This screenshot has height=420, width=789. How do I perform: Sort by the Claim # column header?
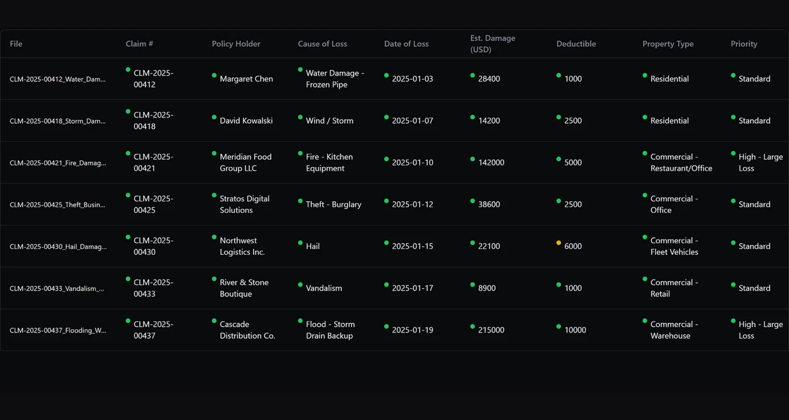point(139,43)
